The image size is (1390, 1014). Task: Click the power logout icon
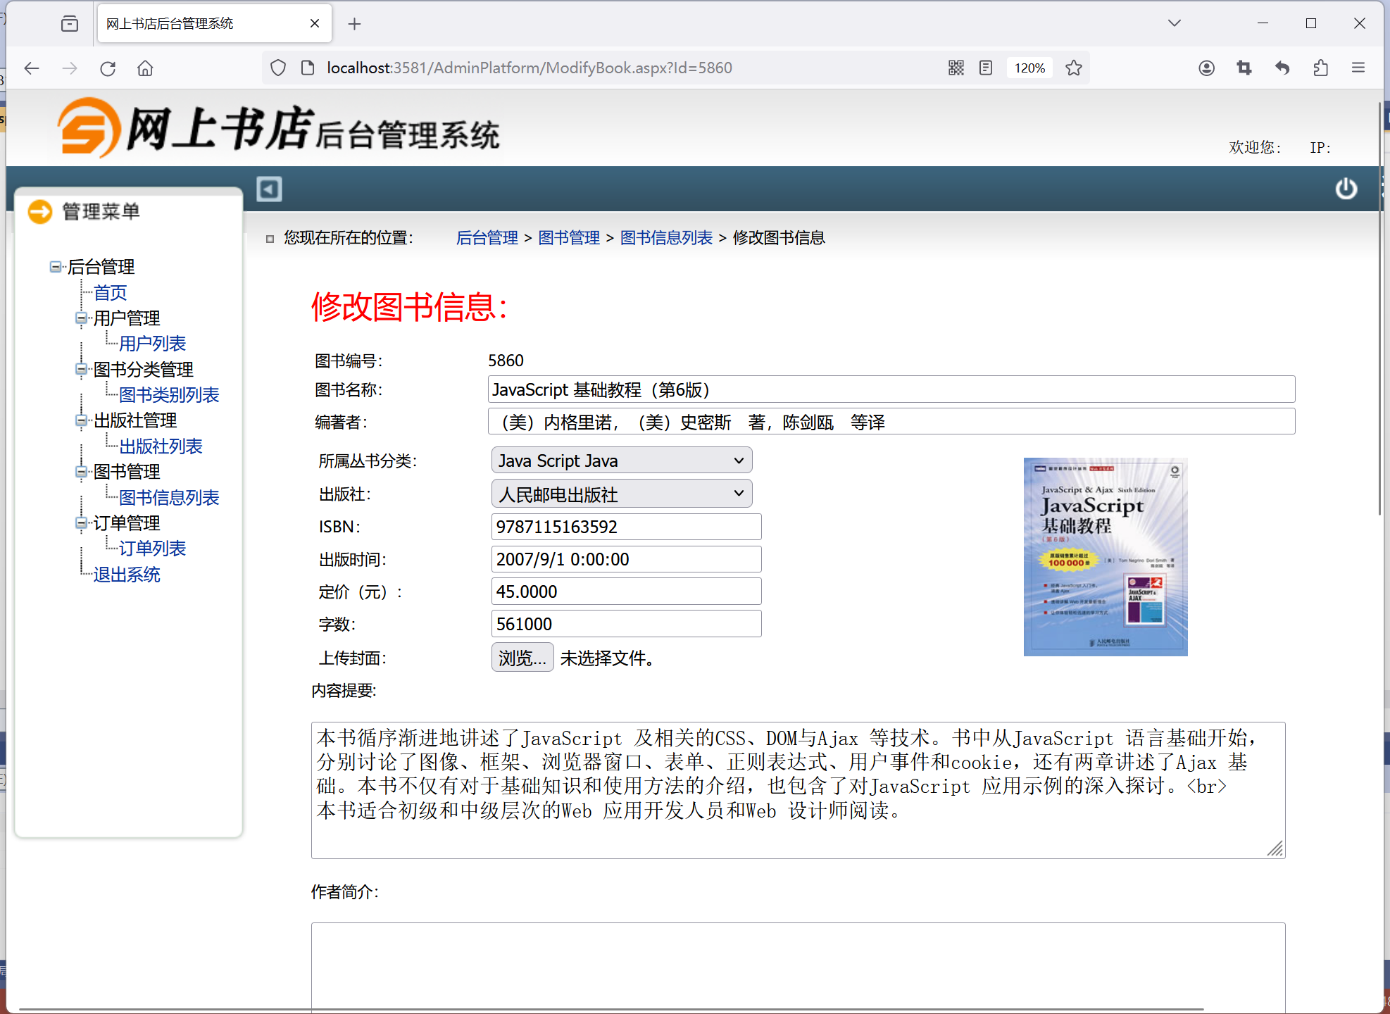(1346, 189)
